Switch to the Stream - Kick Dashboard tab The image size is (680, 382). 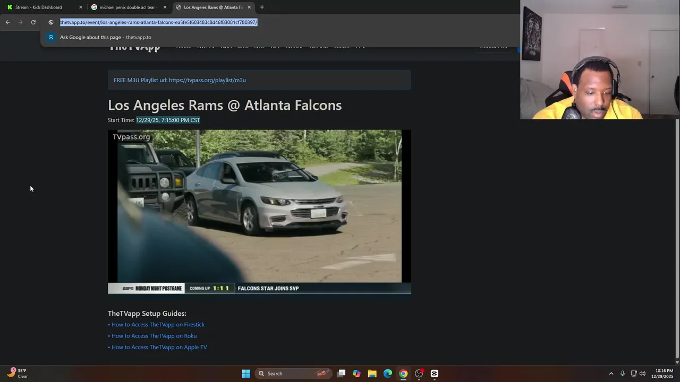coord(44,7)
